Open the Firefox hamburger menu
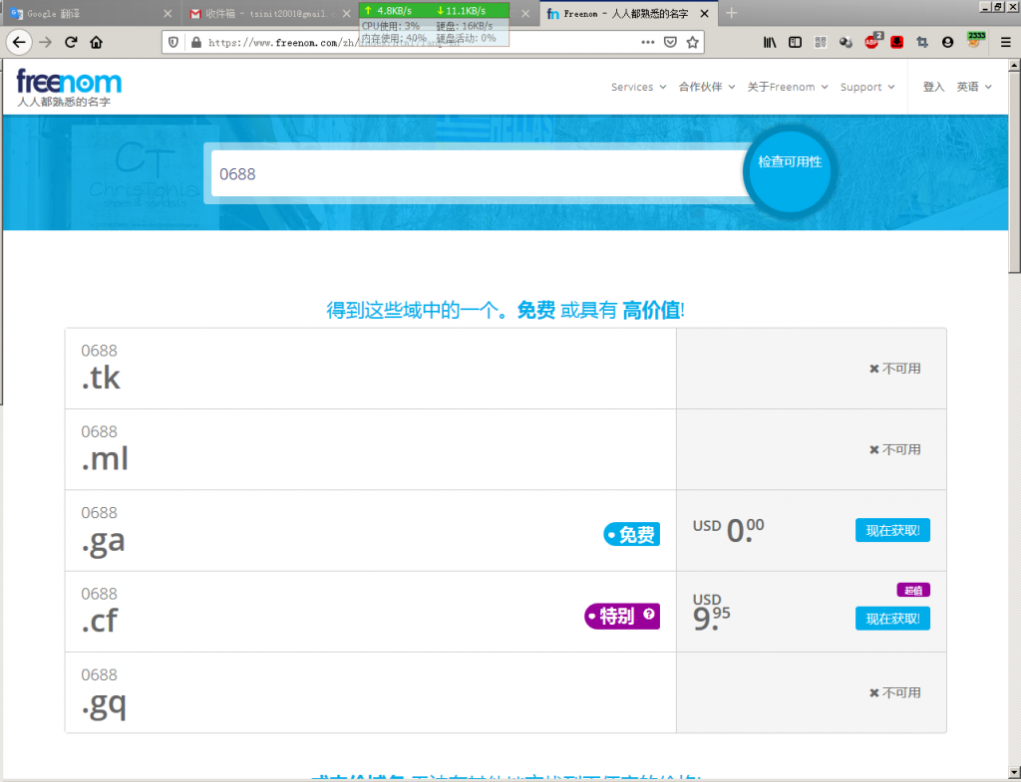The image size is (1021, 782). (x=1005, y=42)
